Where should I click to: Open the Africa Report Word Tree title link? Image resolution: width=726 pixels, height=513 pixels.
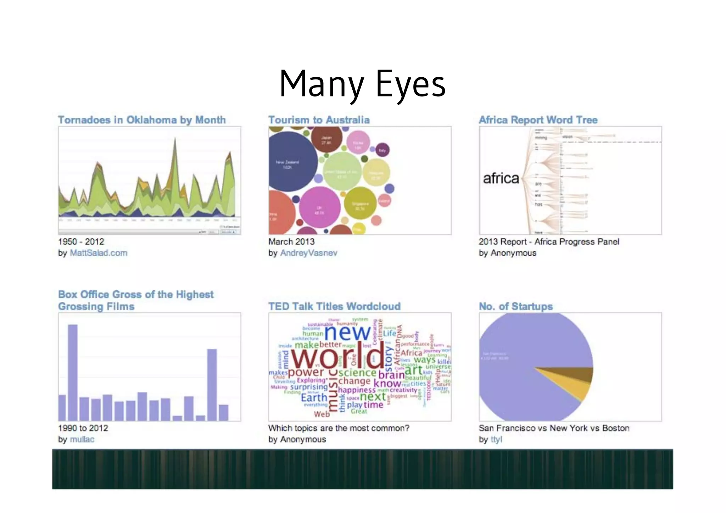tap(538, 120)
